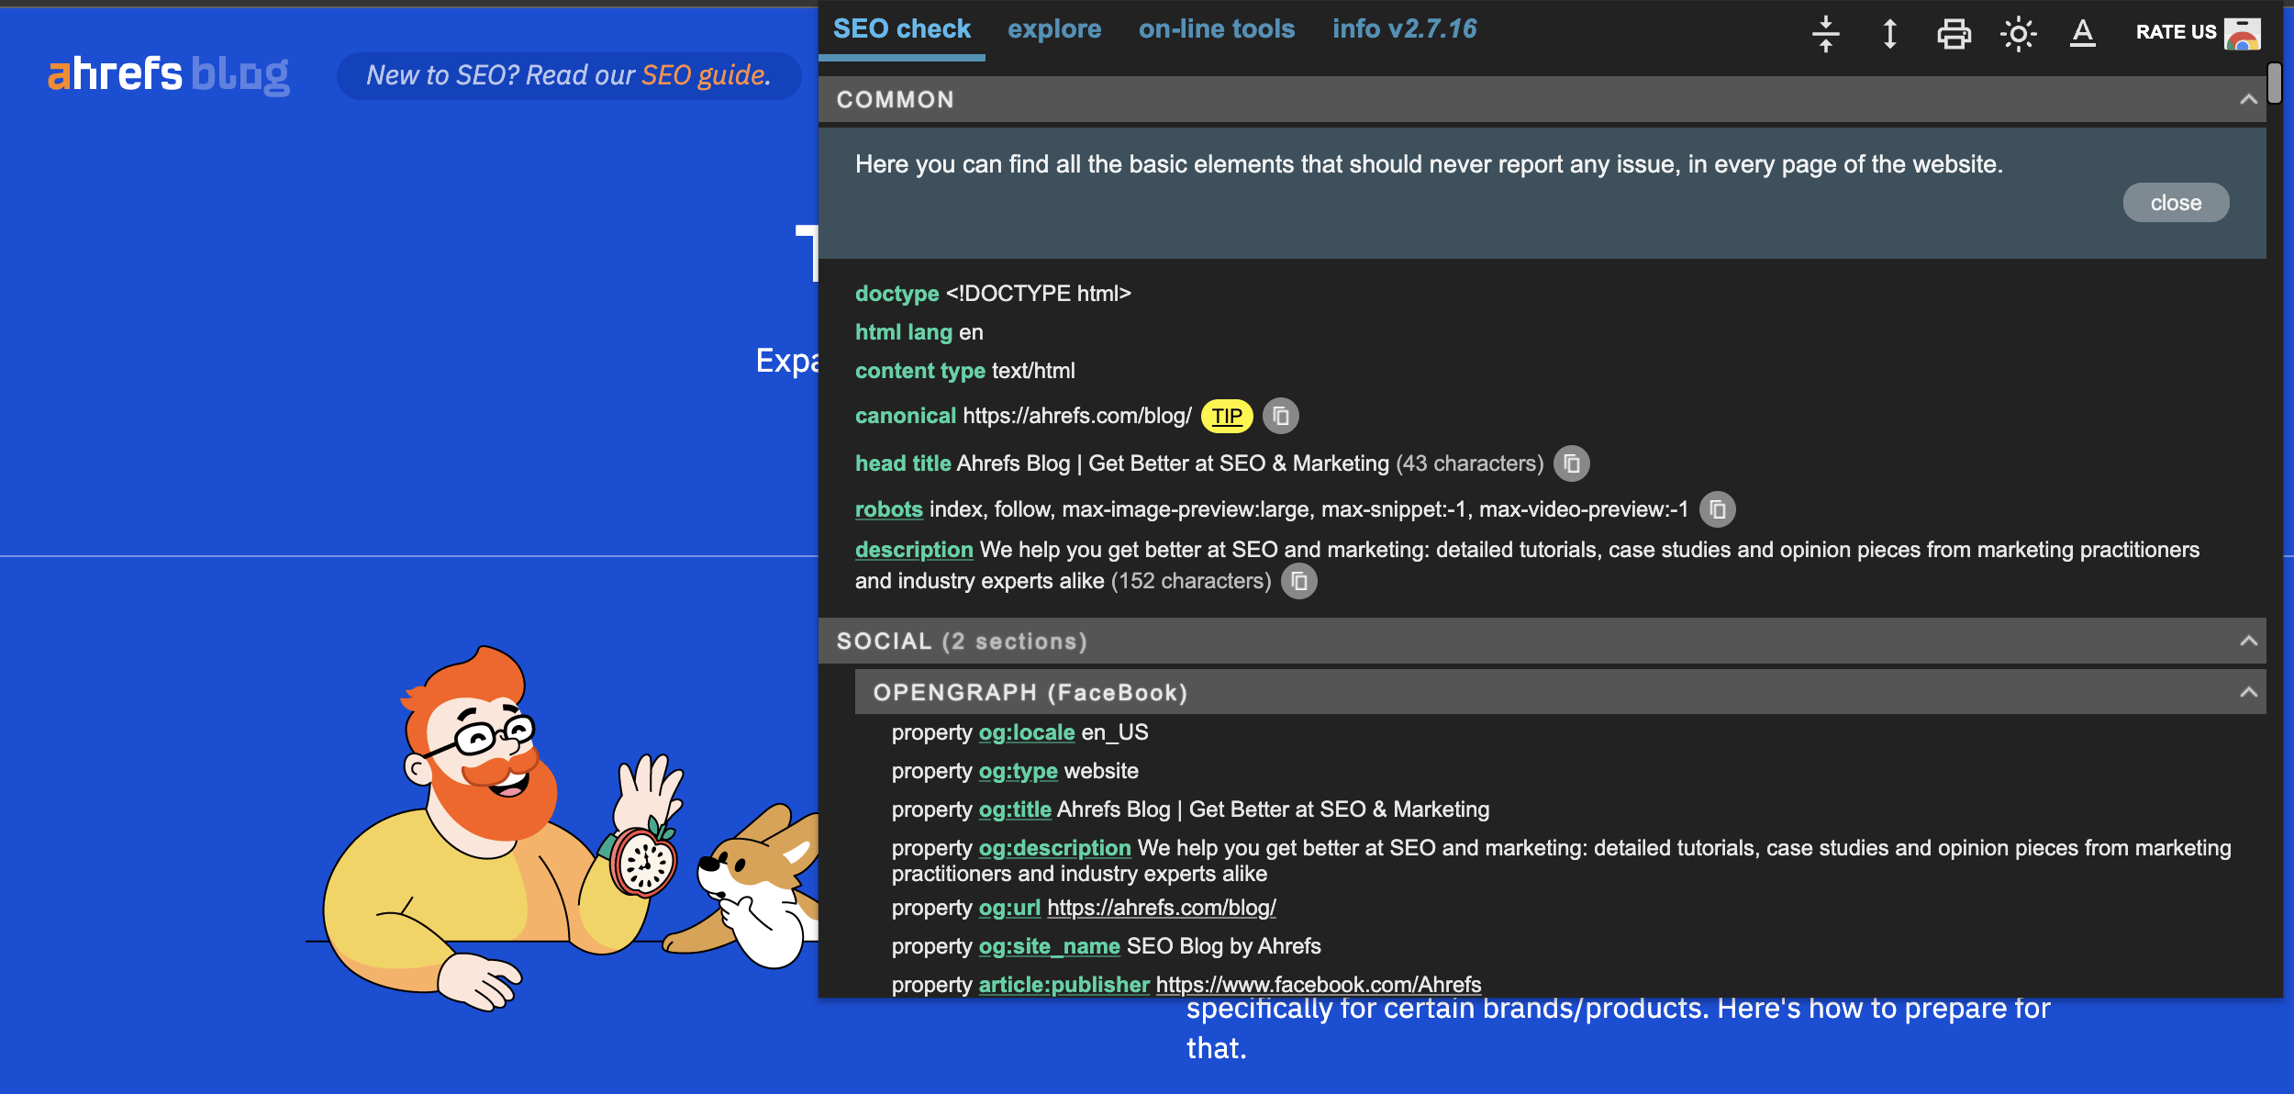Image resolution: width=2294 pixels, height=1094 pixels.
Task: Click the print icon in toolbar
Action: pos(1954,32)
